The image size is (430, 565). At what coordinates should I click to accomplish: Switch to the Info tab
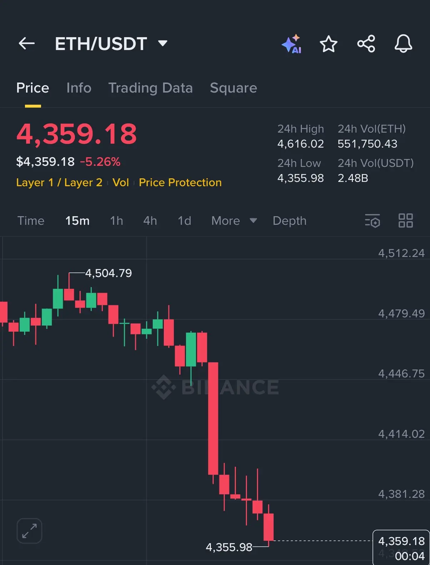coord(79,88)
